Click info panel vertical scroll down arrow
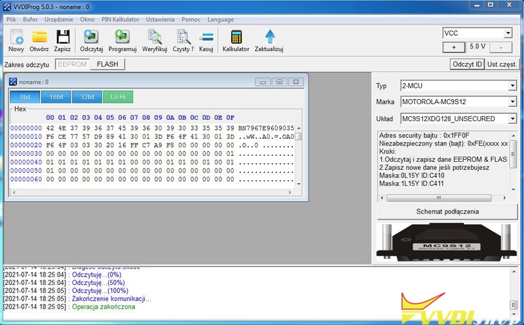 (x=514, y=189)
